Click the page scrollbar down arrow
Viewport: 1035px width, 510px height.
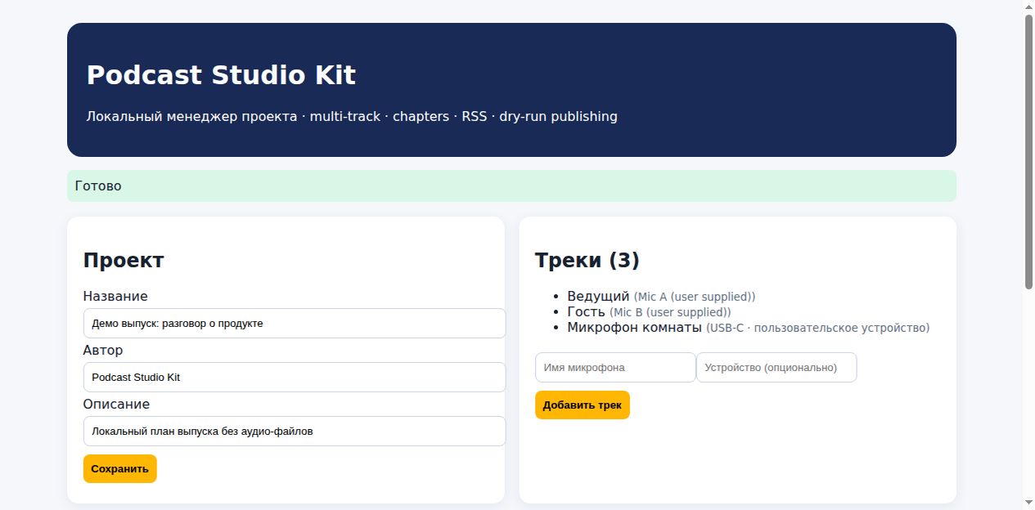pyautogui.click(x=1028, y=502)
